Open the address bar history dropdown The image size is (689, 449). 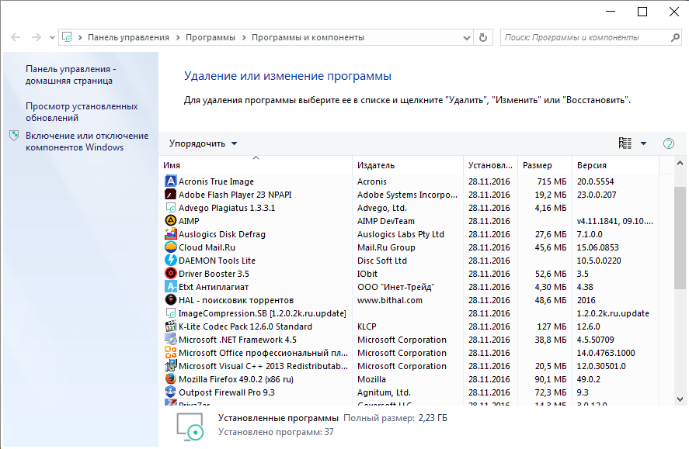tap(465, 37)
